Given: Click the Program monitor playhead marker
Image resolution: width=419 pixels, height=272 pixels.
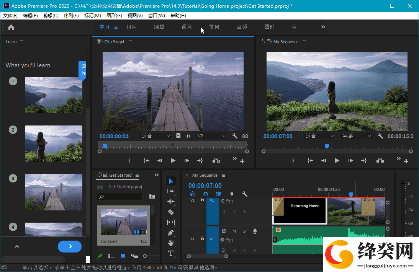Looking at the screenshot, I should click(x=327, y=146).
